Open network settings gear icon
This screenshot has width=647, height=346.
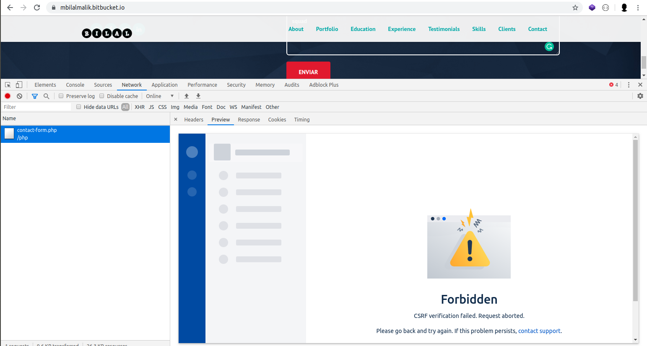tap(640, 96)
